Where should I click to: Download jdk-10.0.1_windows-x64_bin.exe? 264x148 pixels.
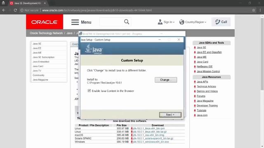point(151,142)
